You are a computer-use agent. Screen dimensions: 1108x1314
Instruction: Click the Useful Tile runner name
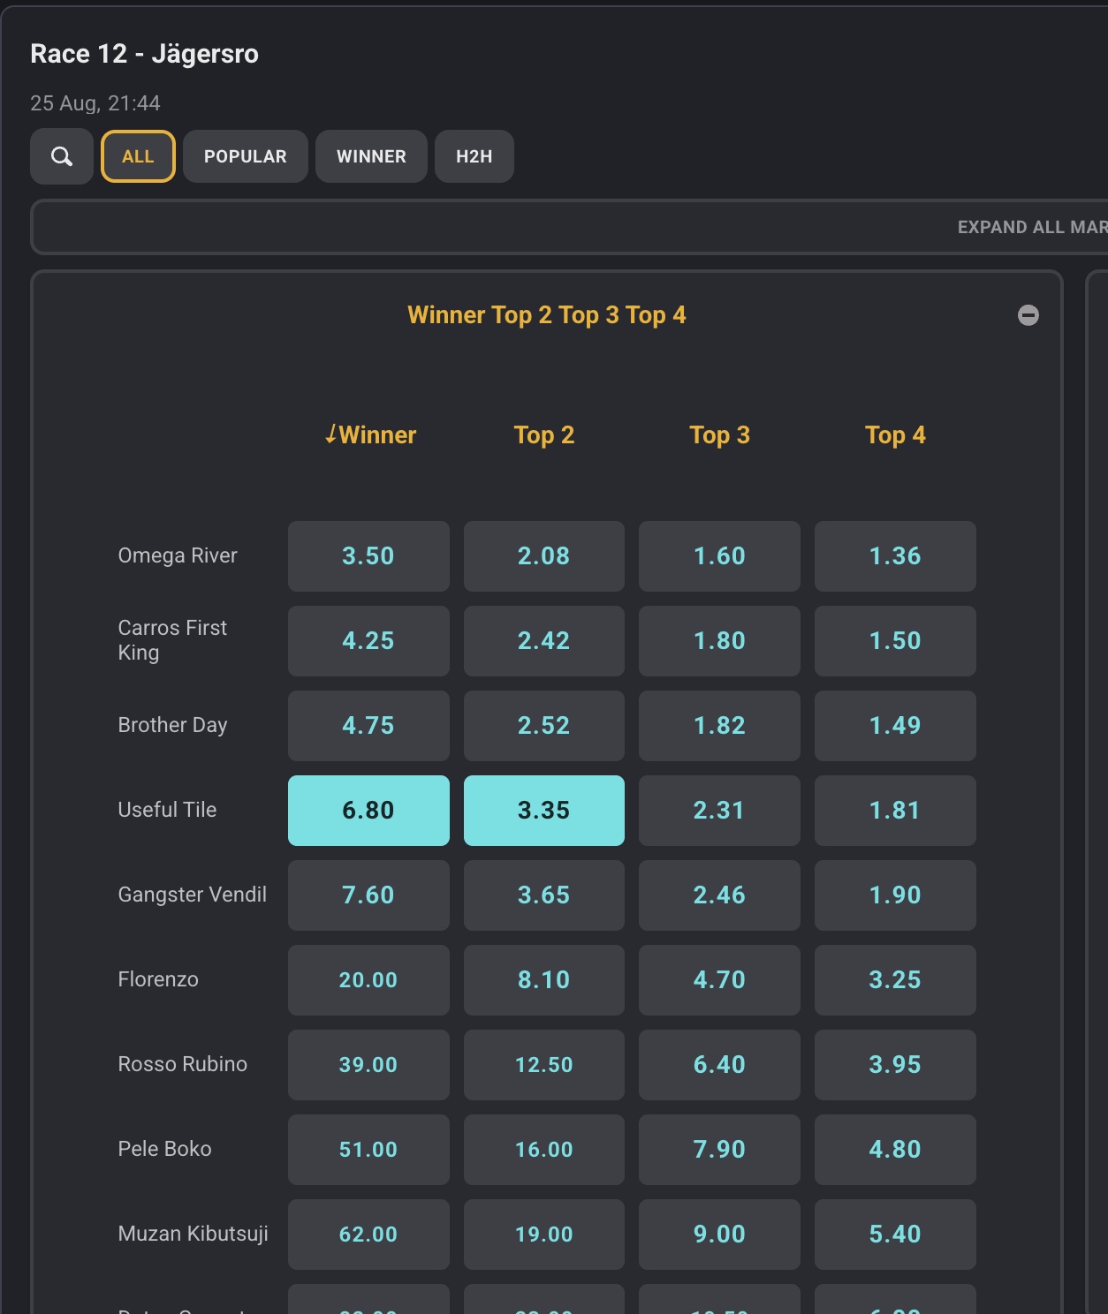pos(167,810)
